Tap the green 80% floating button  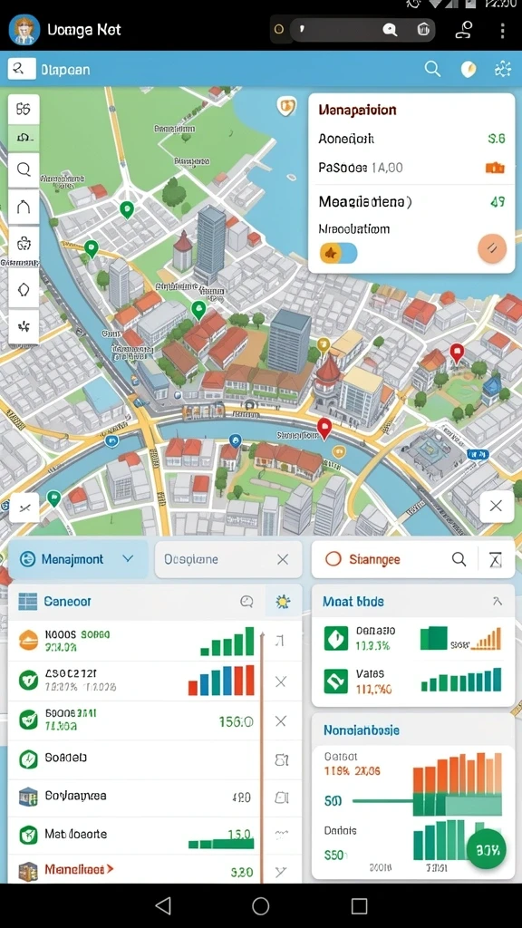coord(487,850)
